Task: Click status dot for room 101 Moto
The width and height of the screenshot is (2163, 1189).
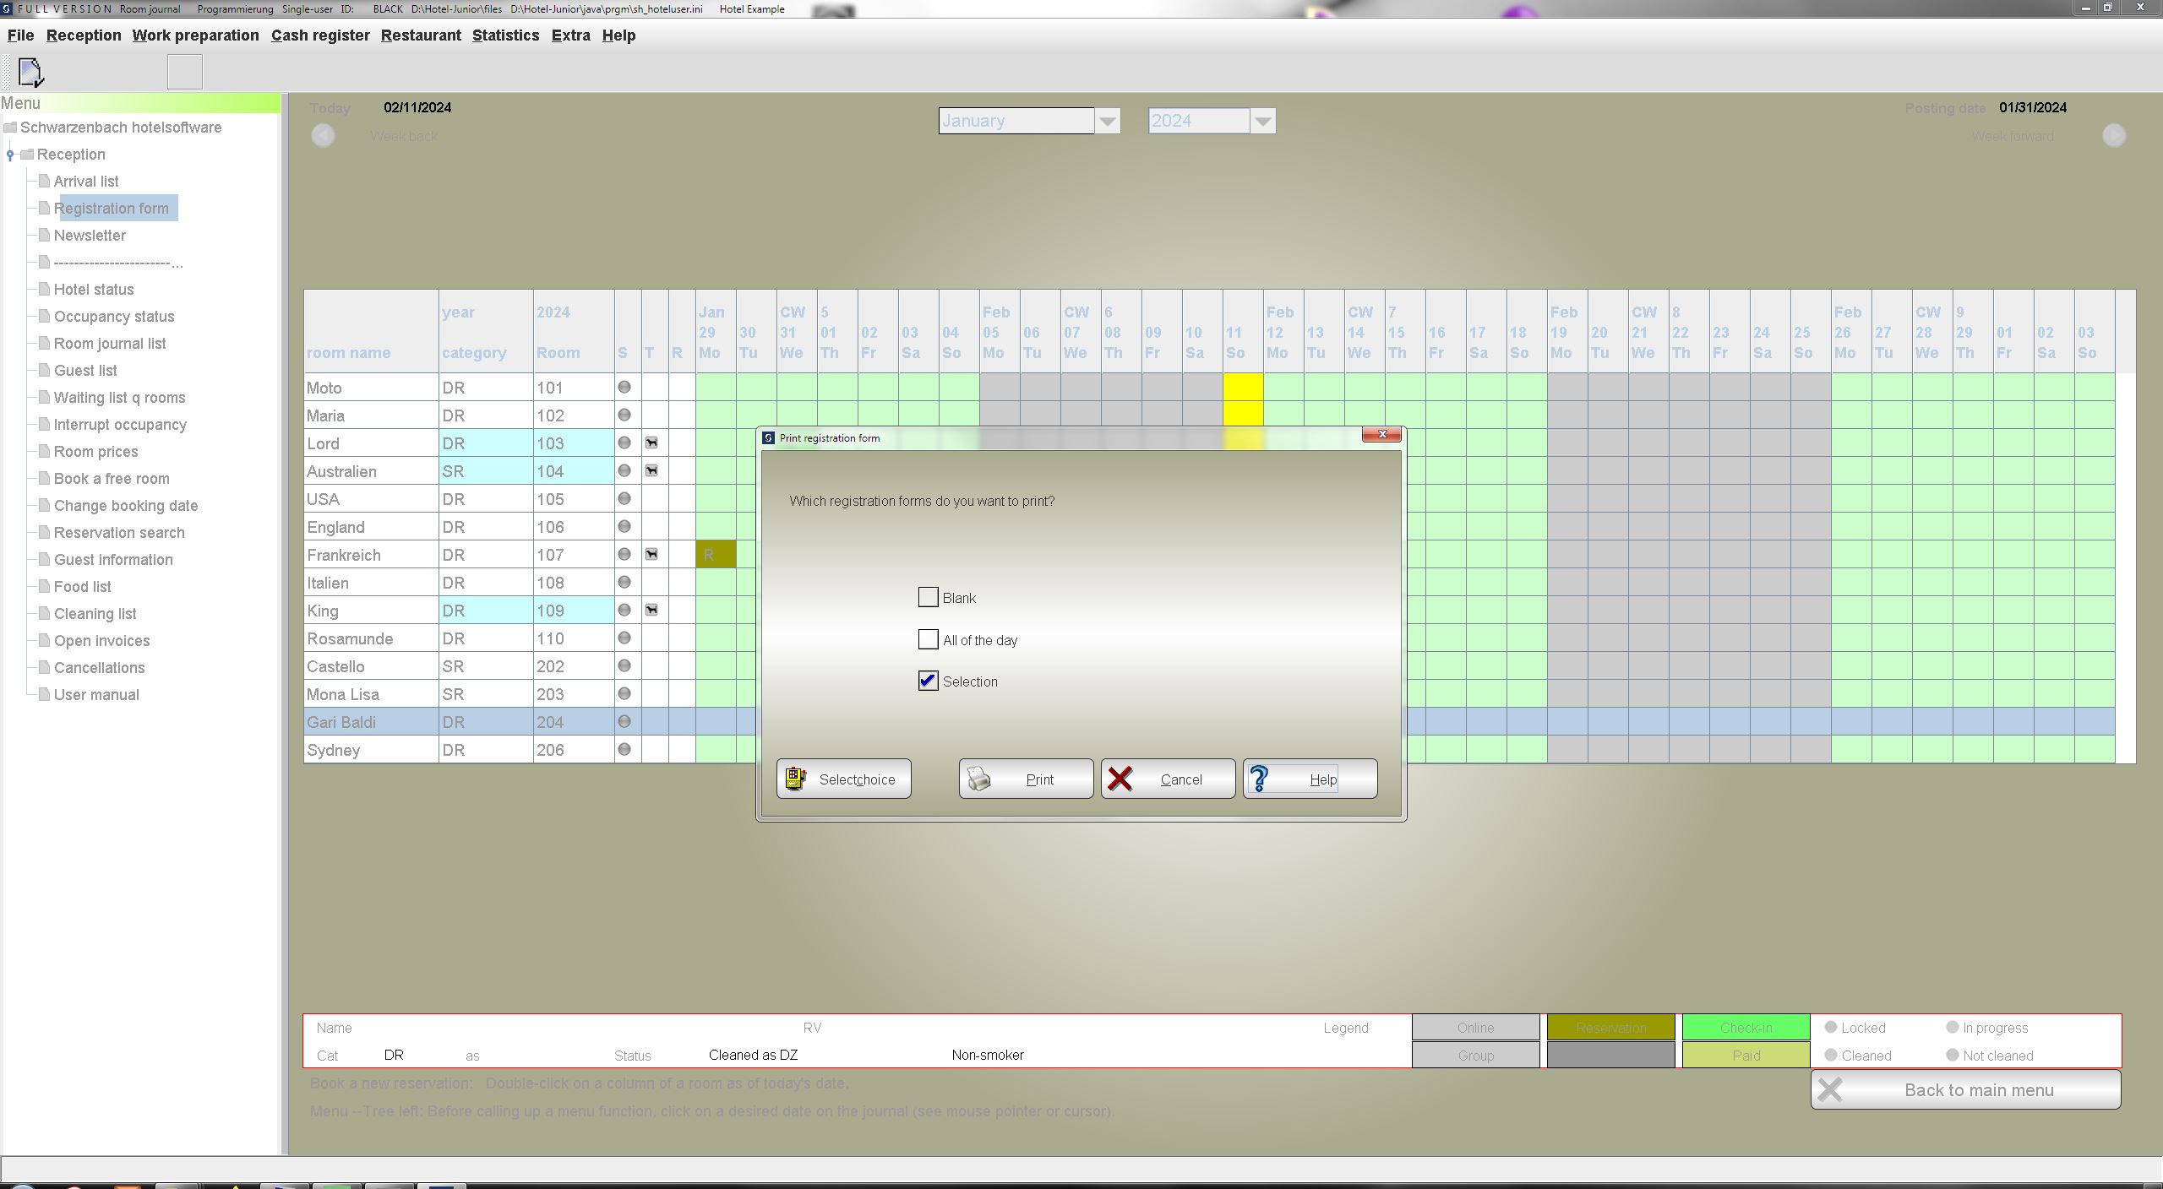Action: pyautogui.click(x=624, y=387)
